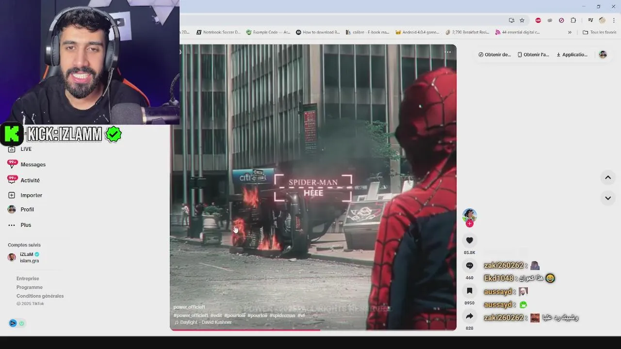Open Android 4.0.4 game... bookmark

417,32
